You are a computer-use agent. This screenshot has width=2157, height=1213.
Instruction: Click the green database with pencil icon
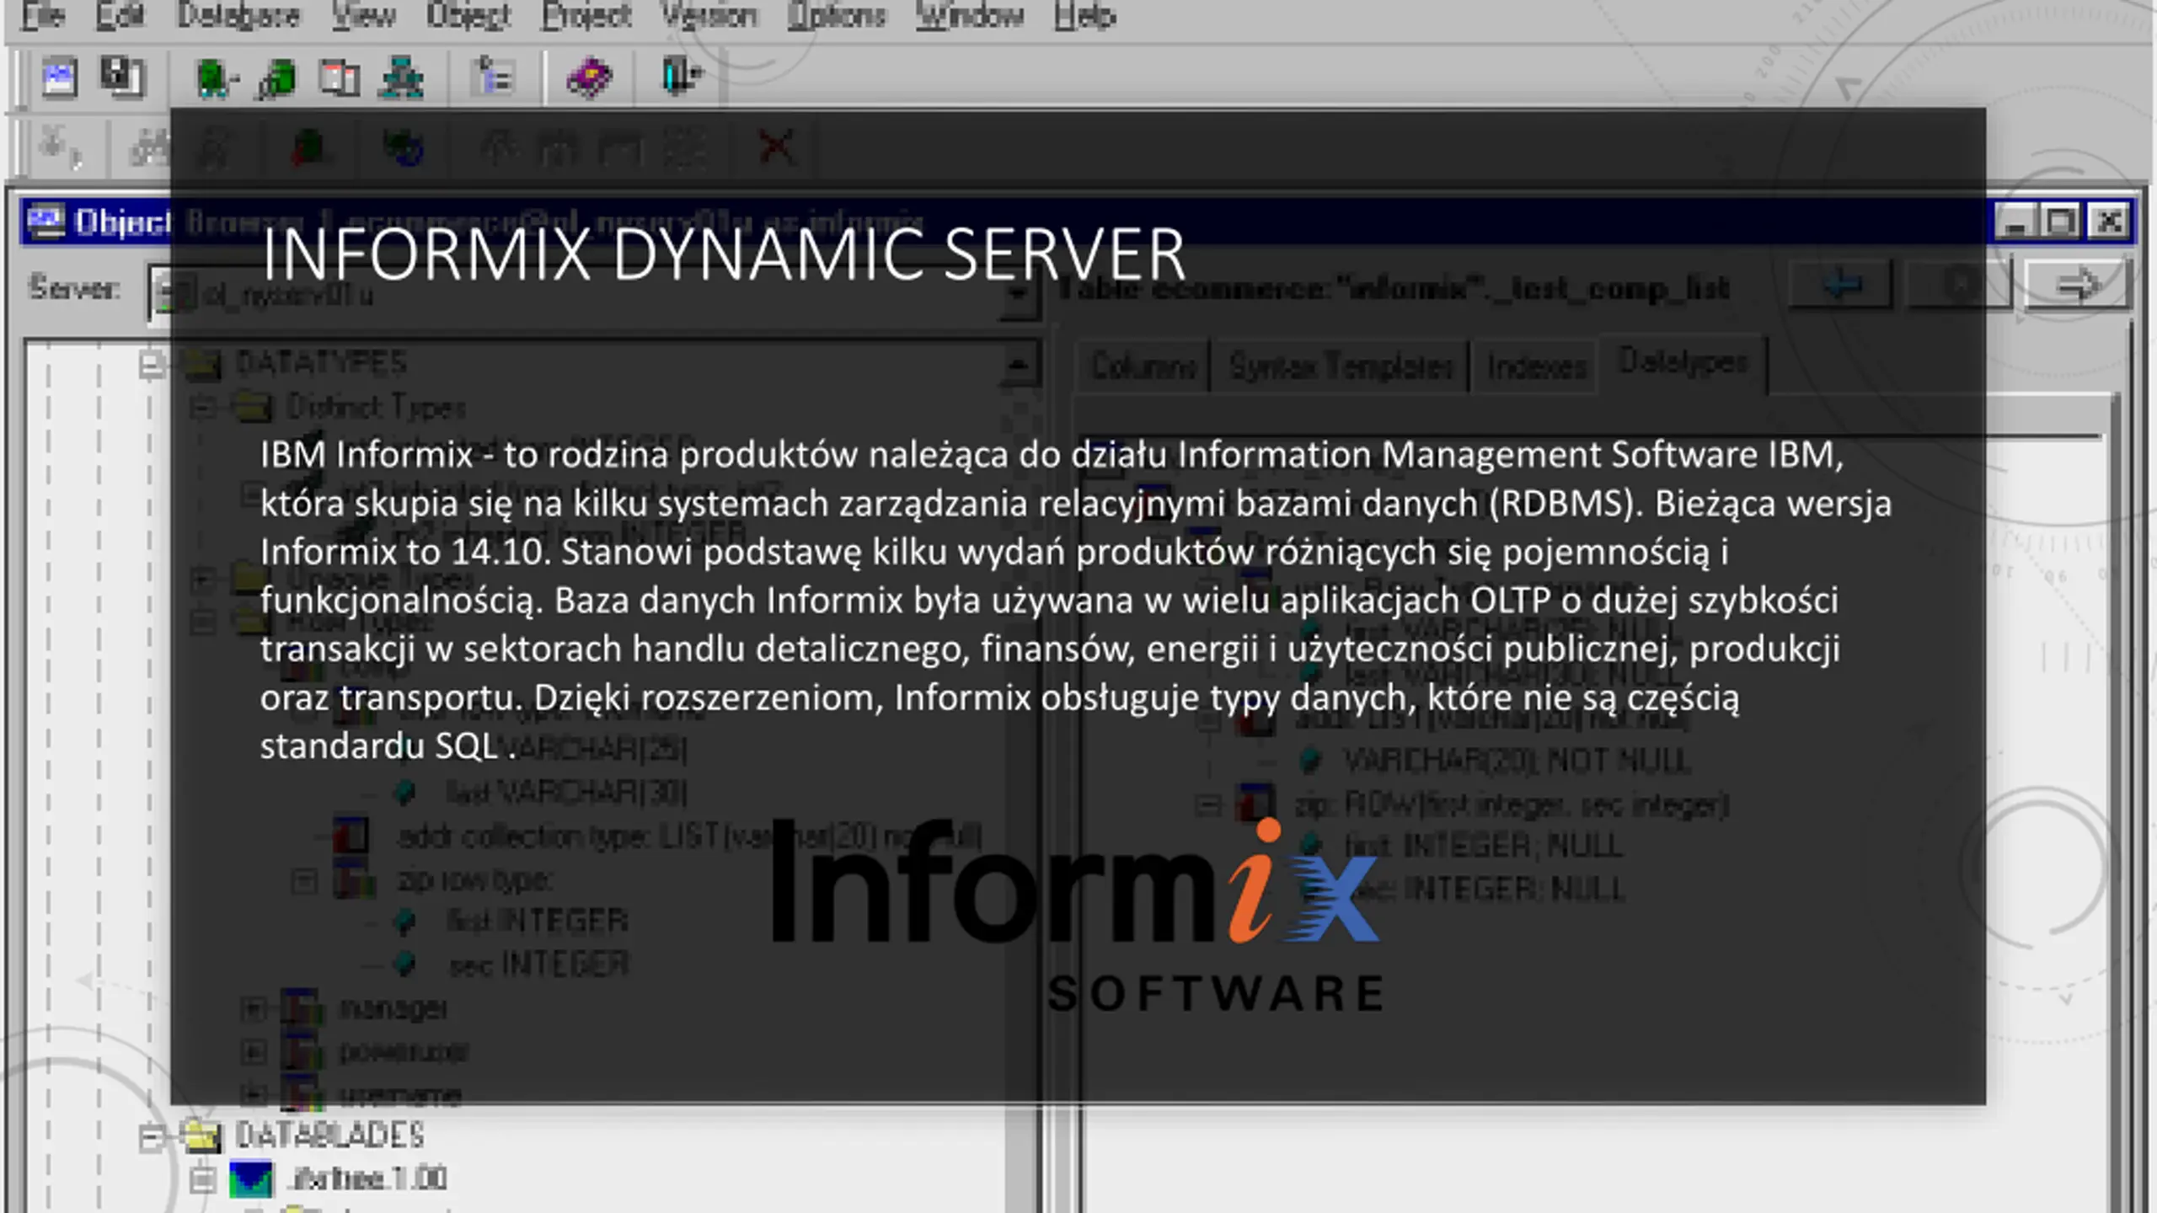(x=277, y=79)
